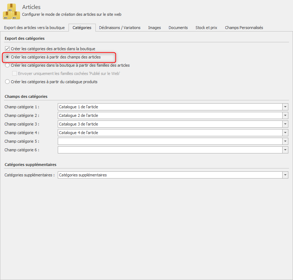293x280 pixels.
Task: Click the Articles title text
Action: coord(31,7)
